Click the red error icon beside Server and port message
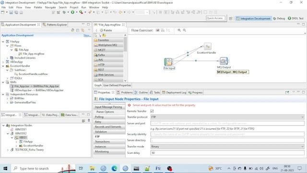 point(129,105)
